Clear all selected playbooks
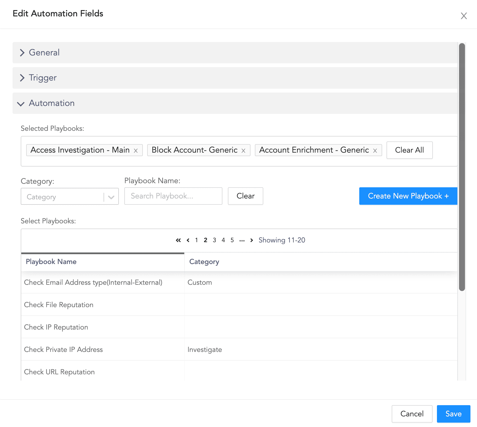The width and height of the screenshot is (477, 427). [409, 150]
